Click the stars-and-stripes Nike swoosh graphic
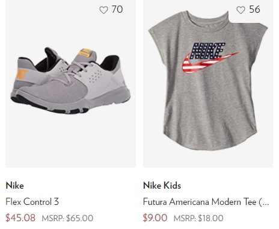Screen dimensions: 279x229 tap(209, 63)
